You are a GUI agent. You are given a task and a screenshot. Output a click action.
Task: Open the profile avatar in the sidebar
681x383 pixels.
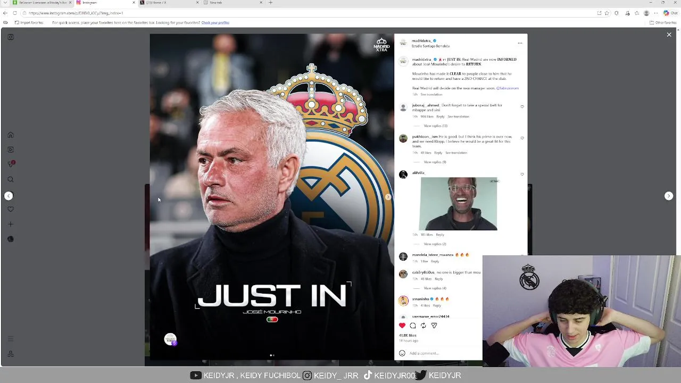(x=11, y=239)
